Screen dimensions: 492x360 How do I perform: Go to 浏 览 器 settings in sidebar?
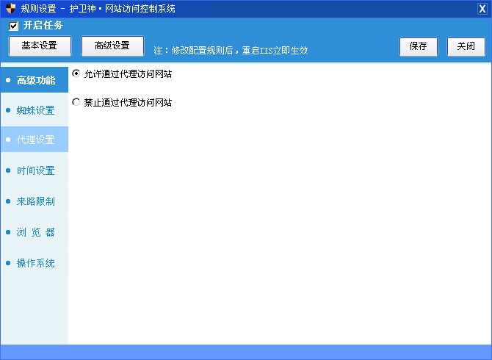click(35, 232)
